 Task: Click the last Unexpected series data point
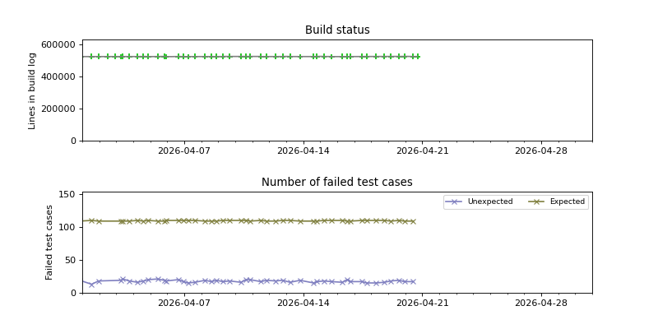(x=413, y=281)
